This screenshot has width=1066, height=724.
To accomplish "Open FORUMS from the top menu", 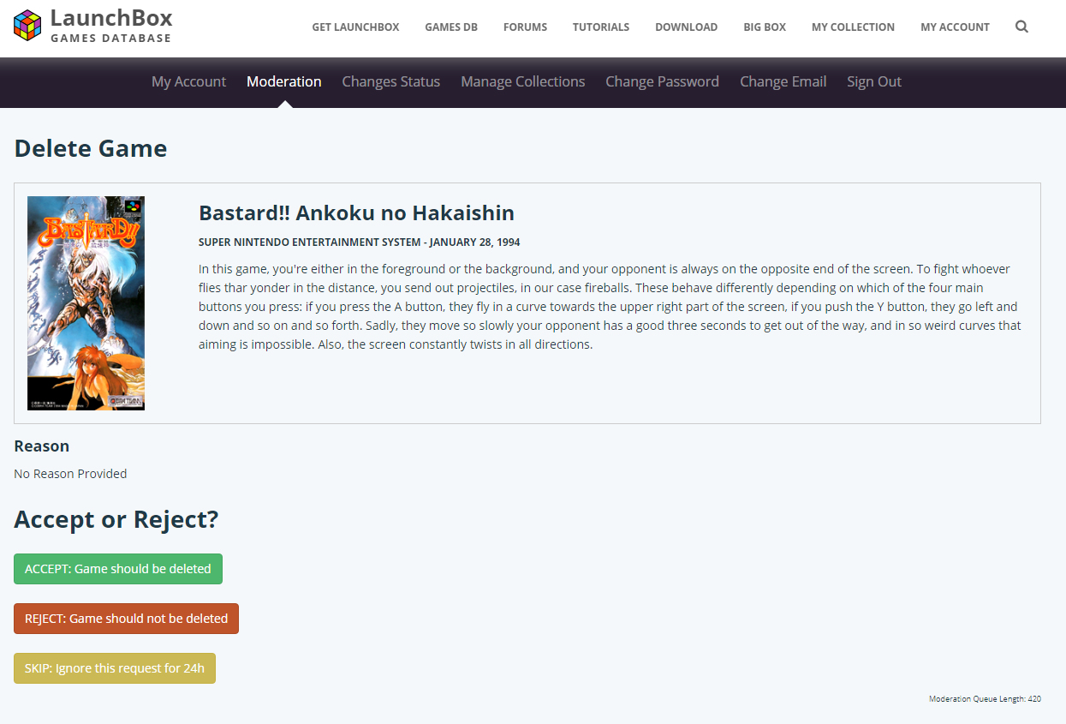I will (x=525, y=27).
